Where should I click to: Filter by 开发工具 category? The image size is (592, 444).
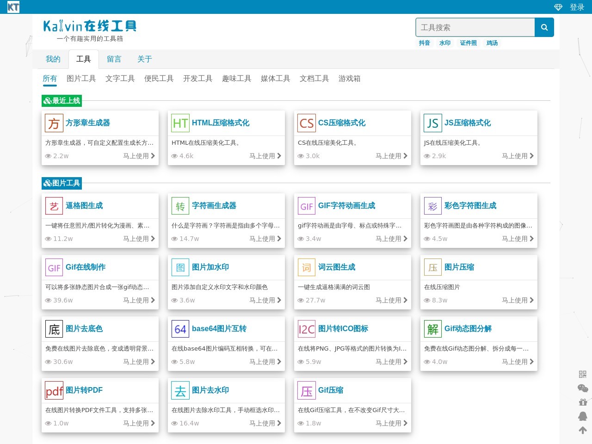[x=198, y=79]
